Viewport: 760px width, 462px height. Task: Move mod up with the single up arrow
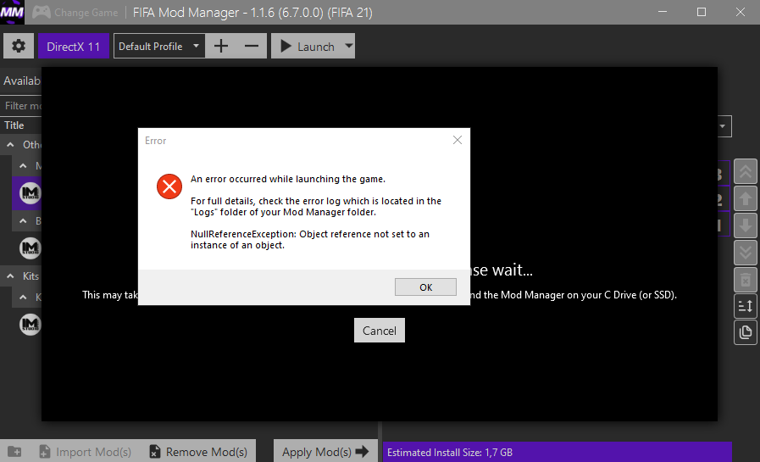(746, 198)
